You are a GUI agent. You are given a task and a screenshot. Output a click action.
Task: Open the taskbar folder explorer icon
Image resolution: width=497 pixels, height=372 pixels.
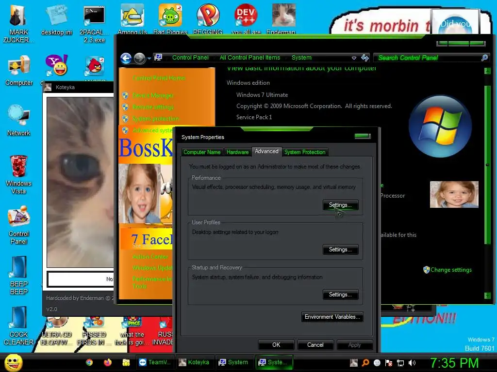[126, 362]
